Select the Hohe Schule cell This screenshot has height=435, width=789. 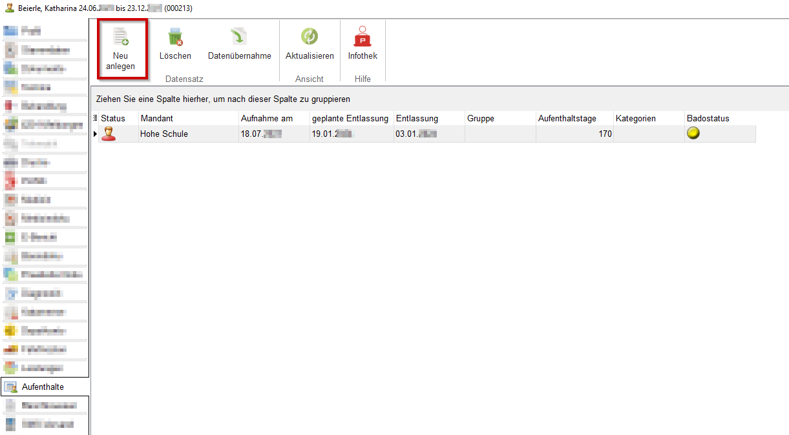[164, 134]
